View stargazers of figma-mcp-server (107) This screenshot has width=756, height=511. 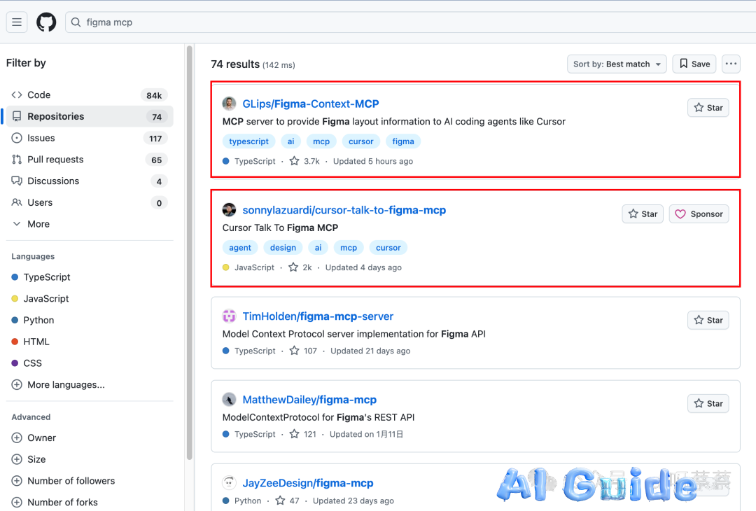[303, 351]
